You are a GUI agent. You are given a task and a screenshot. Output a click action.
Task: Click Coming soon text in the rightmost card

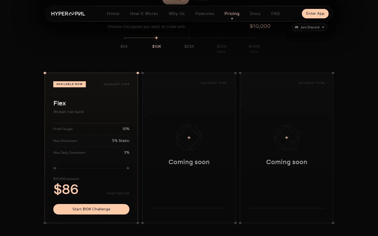(287, 162)
